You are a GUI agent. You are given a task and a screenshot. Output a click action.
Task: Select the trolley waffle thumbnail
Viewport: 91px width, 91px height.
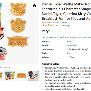21,76
